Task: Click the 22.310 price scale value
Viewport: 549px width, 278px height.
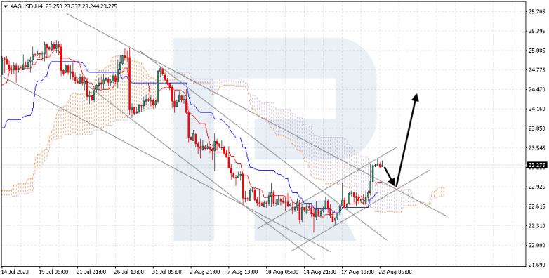Action: 536,225
